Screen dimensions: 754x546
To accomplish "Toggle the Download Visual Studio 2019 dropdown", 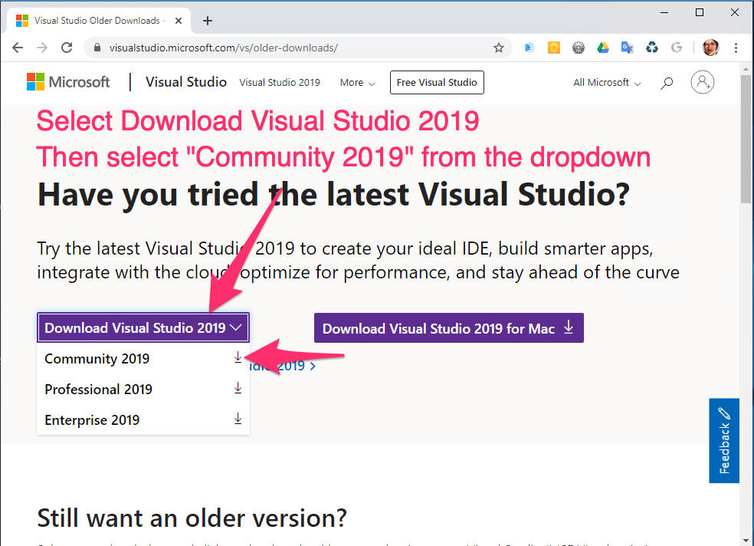I will [143, 328].
